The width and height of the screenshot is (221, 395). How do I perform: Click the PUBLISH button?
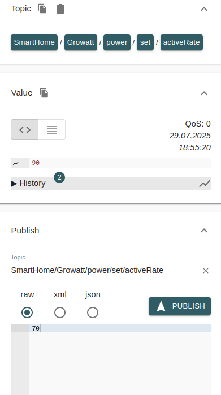(180, 306)
